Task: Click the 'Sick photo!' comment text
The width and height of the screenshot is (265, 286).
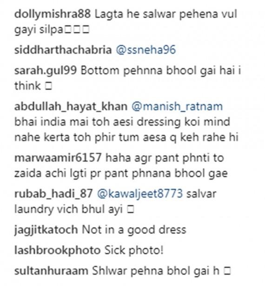Action: click(134, 250)
